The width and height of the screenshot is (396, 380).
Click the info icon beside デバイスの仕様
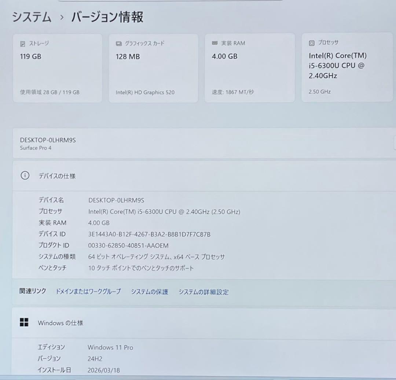click(x=25, y=175)
